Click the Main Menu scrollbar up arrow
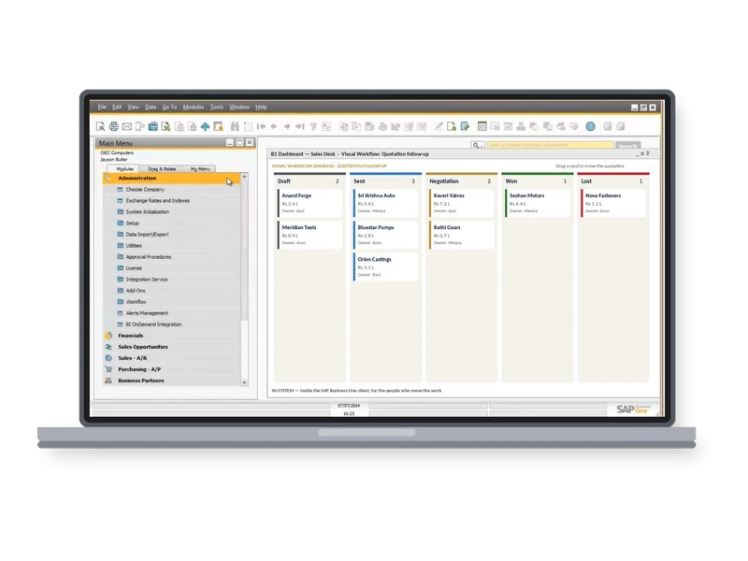Image resolution: width=748 pixels, height=561 pixels. [244, 177]
